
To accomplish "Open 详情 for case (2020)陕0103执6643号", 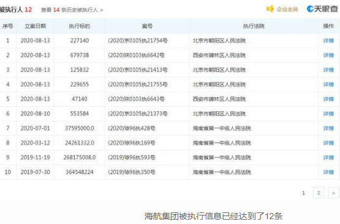I will pos(328,99).
